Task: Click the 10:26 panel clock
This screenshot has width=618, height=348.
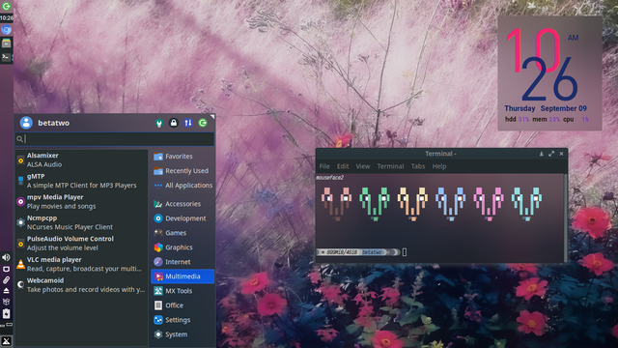Action: 7,17
